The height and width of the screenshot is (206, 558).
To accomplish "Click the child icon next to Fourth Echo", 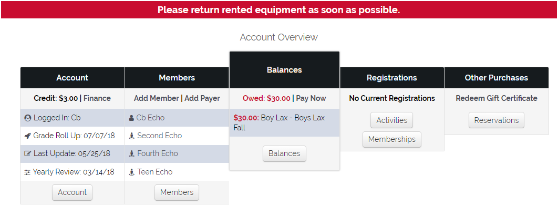I will [x=132, y=153].
